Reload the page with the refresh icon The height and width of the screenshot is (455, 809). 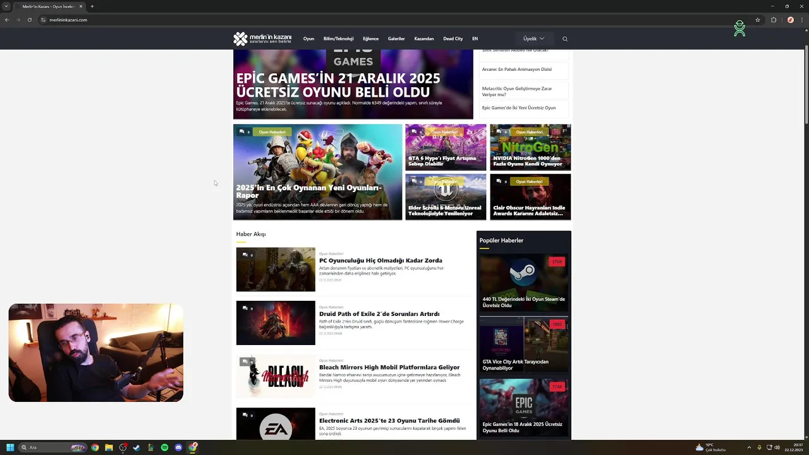tap(29, 20)
